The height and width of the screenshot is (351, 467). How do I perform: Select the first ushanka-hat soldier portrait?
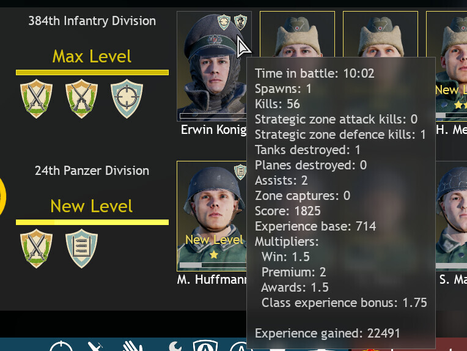click(x=297, y=34)
